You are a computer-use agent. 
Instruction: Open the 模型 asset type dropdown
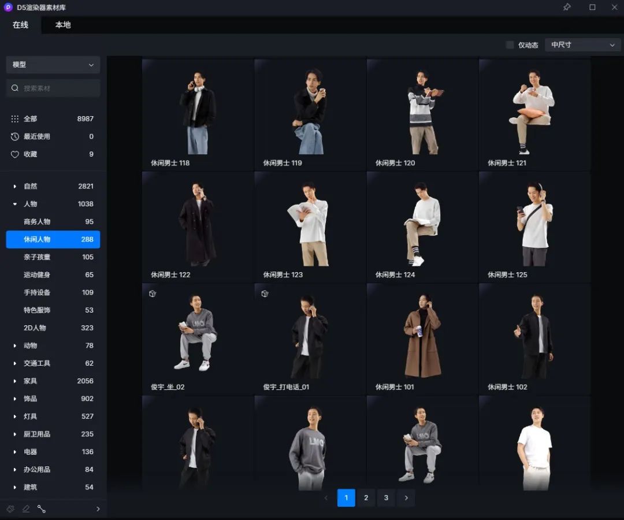(x=53, y=65)
